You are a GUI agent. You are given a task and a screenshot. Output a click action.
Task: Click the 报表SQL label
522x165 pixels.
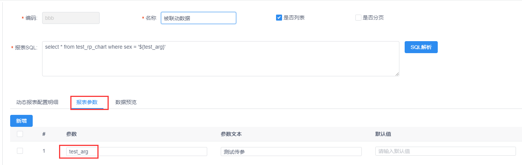[x=26, y=48]
